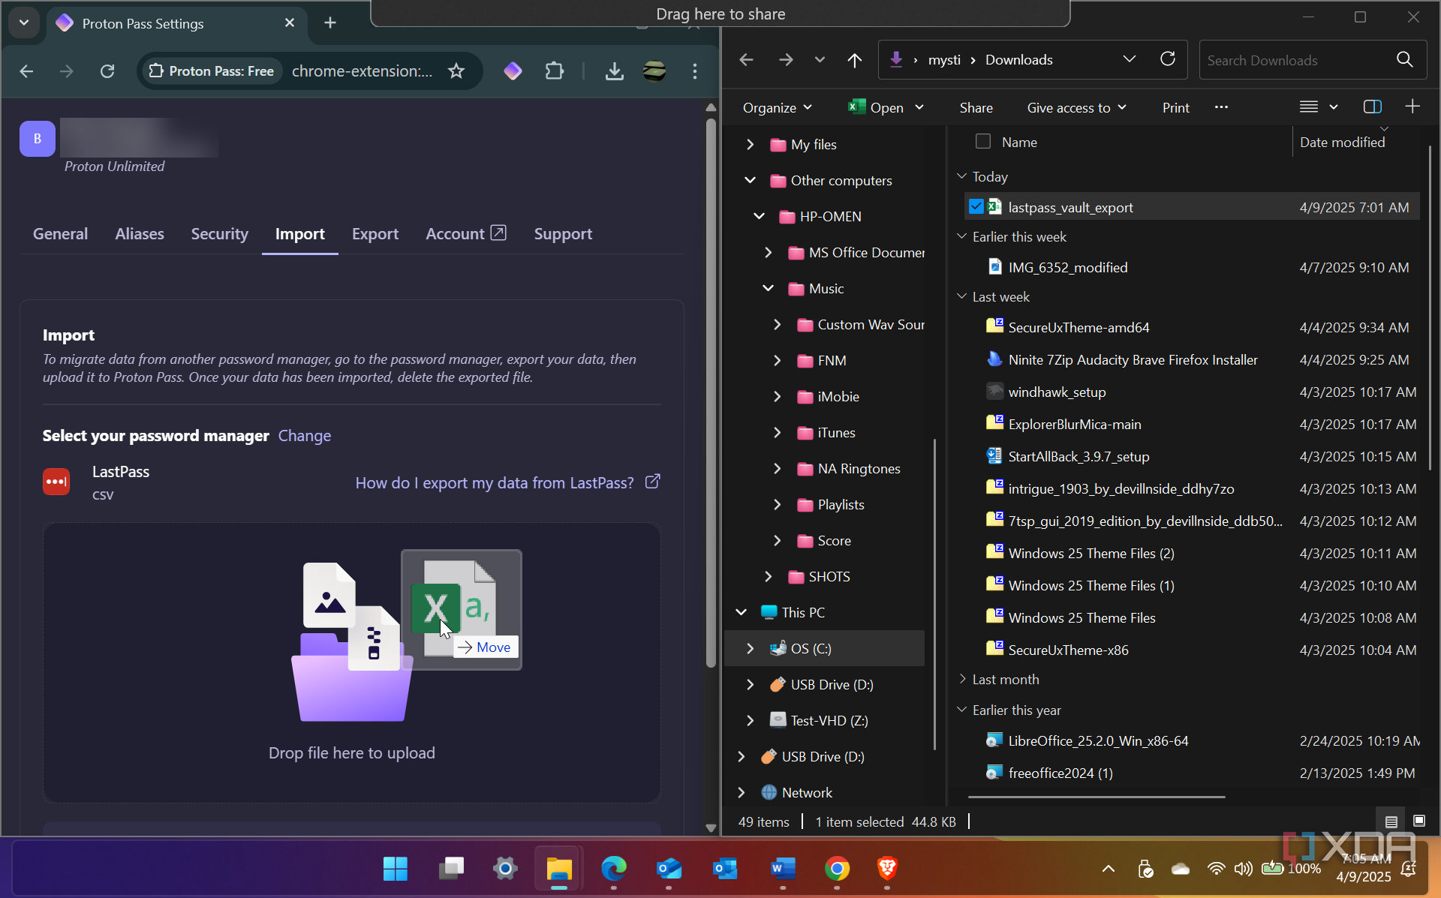Go back in Chrome browser
Screen dimensions: 1441x898
(26, 71)
